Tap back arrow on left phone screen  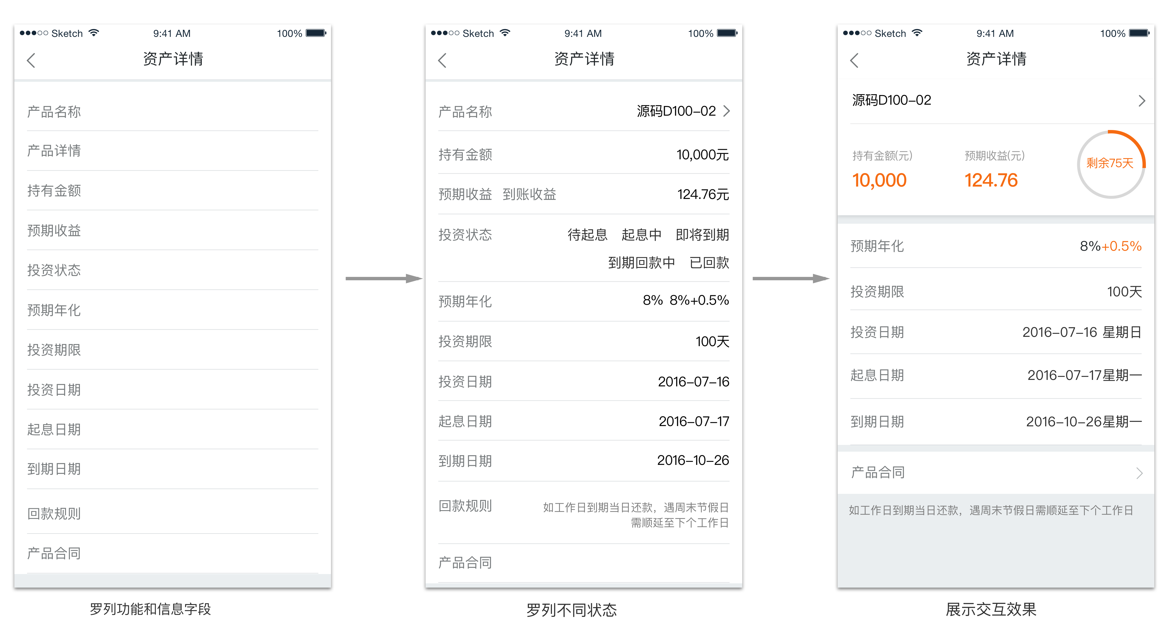coord(31,60)
